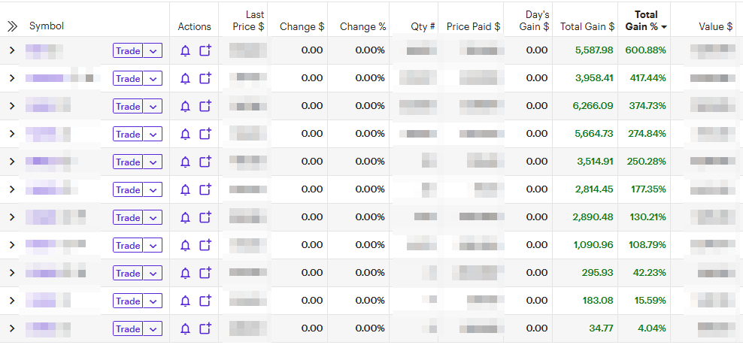Open the Trade dropdown arrow in the 5,587.98 gain row
Screen dimensions: 743x345
pos(153,51)
